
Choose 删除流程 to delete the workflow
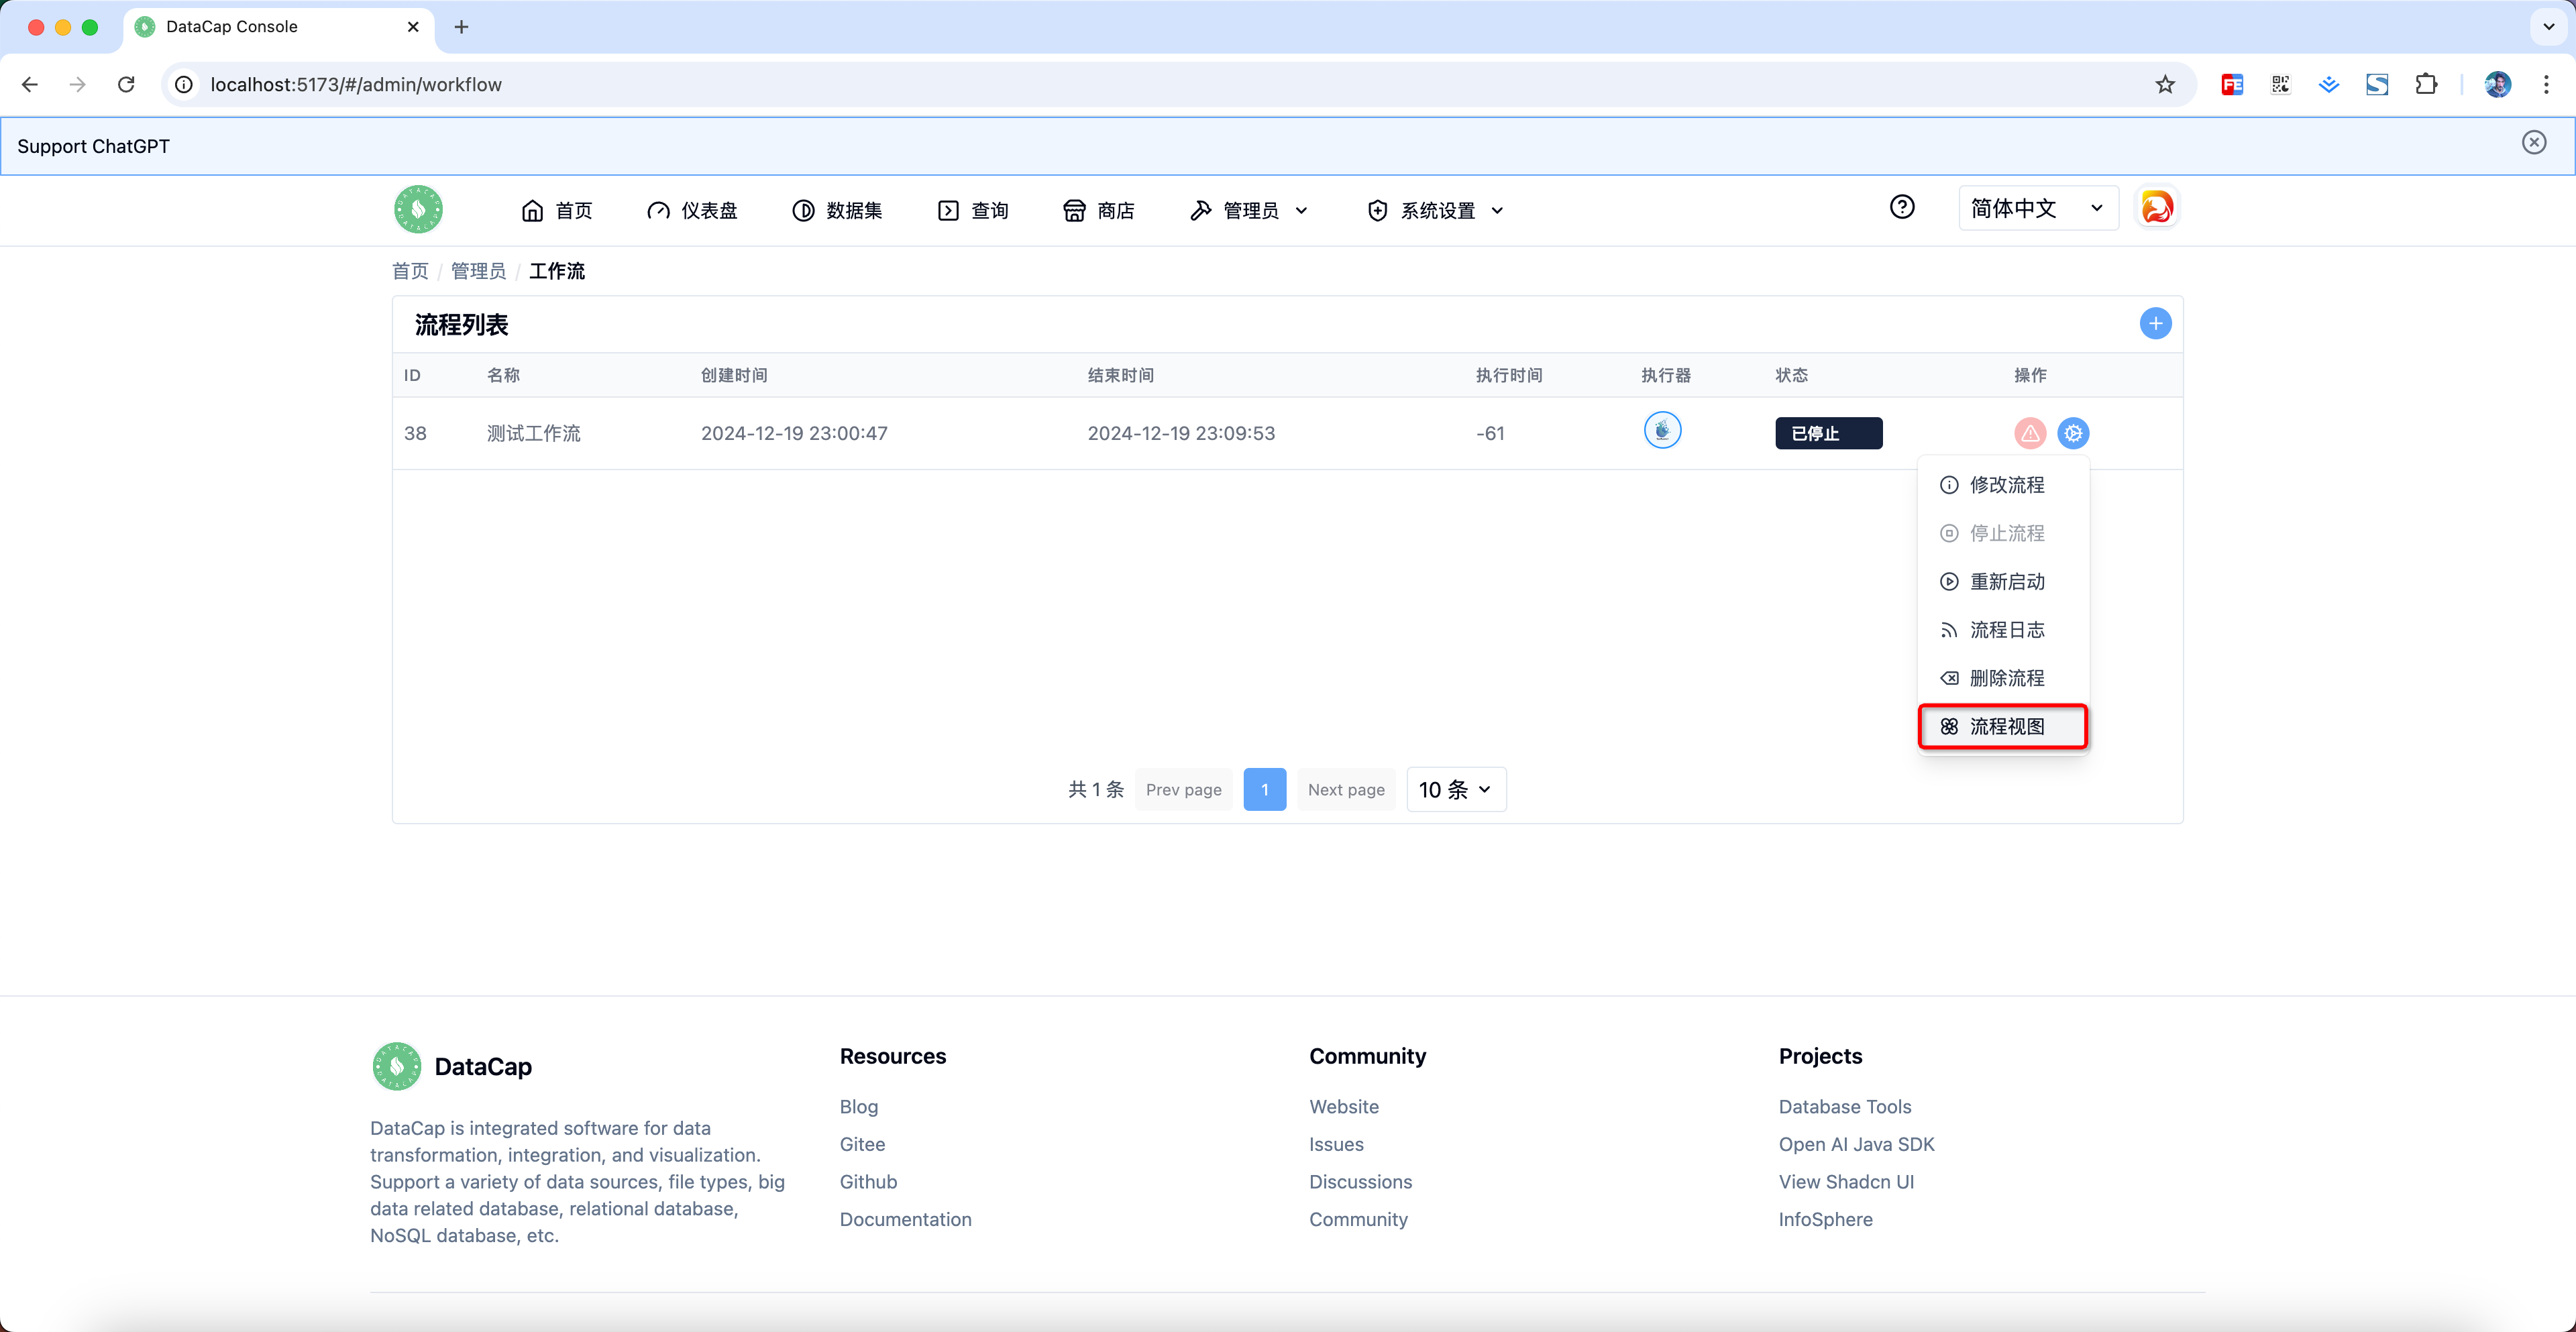pyautogui.click(x=2003, y=678)
